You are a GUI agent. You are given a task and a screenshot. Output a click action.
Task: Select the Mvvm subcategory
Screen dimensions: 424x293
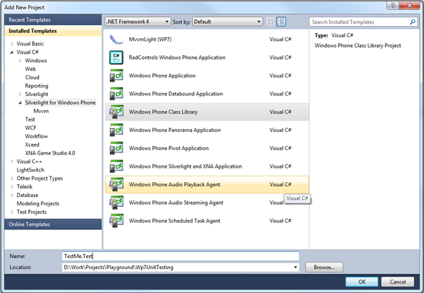(41, 111)
